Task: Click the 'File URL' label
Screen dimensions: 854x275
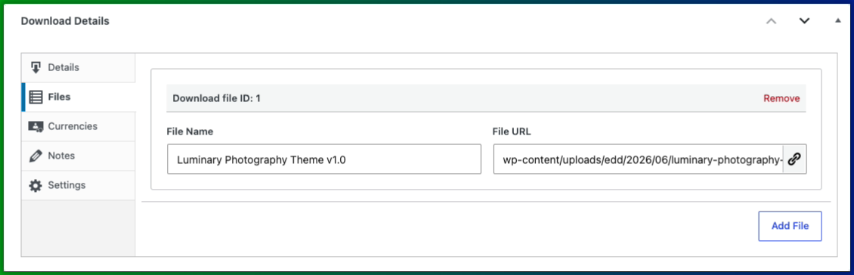Action: click(512, 131)
